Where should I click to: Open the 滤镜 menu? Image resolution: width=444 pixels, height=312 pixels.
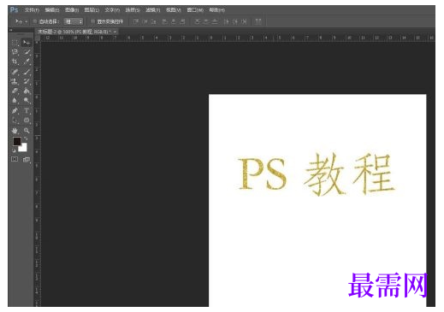(153, 10)
